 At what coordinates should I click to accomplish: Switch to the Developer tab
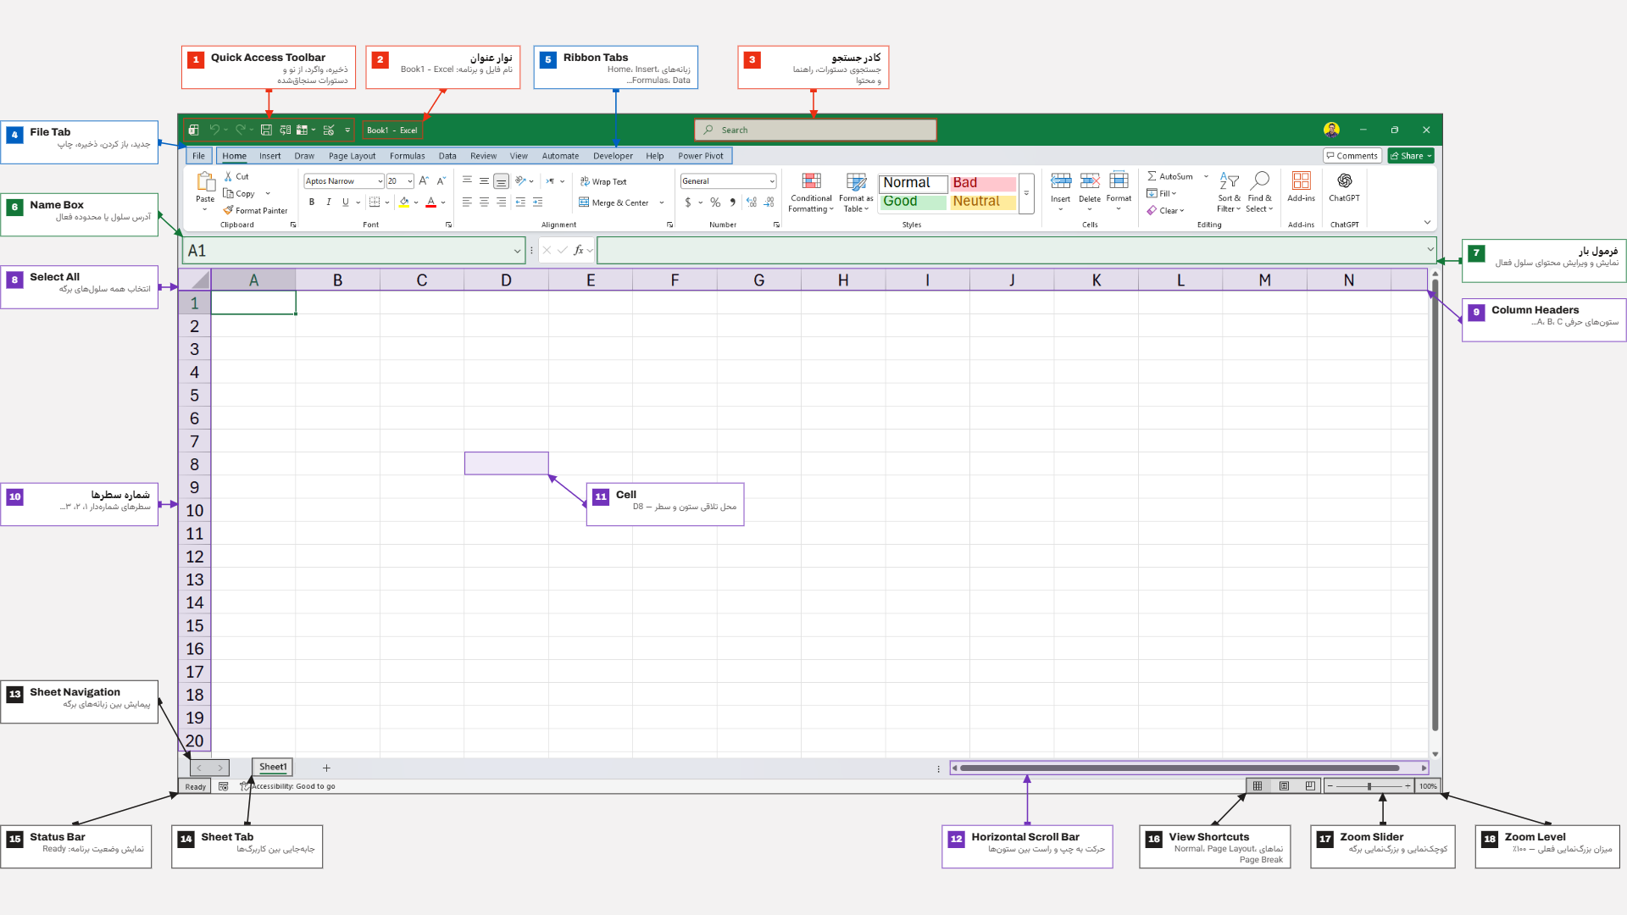pos(613,156)
